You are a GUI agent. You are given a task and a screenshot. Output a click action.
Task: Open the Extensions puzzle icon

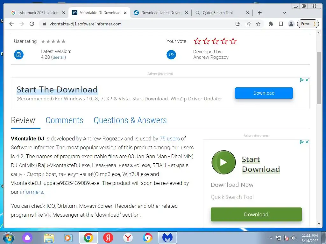[271, 24]
